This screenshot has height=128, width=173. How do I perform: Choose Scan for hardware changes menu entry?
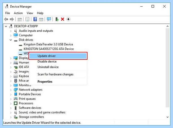pos(58,74)
